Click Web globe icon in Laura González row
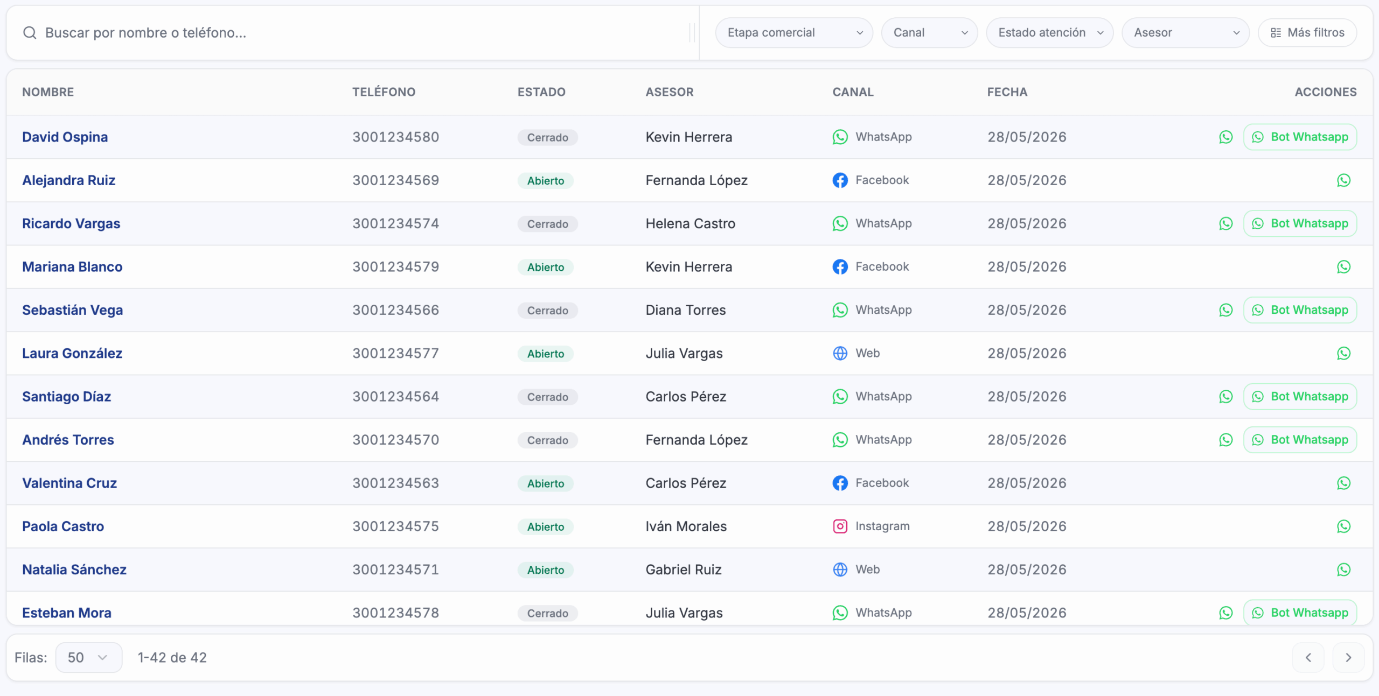1379x696 pixels. click(840, 354)
